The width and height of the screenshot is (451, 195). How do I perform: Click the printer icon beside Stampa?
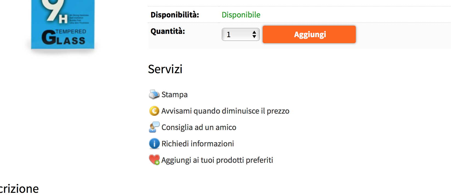[154, 94]
